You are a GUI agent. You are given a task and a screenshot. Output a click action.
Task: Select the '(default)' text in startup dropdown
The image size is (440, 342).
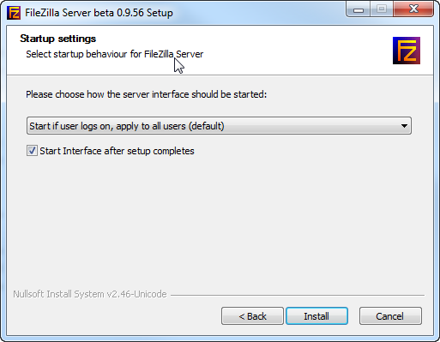tap(206, 126)
